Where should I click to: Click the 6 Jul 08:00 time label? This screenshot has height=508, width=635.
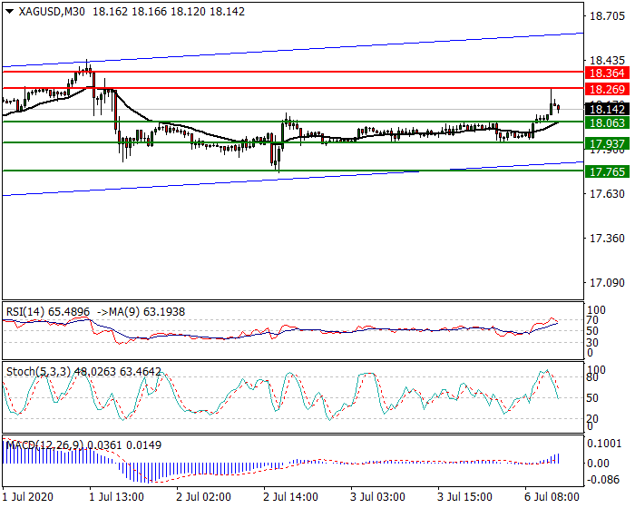(552, 497)
